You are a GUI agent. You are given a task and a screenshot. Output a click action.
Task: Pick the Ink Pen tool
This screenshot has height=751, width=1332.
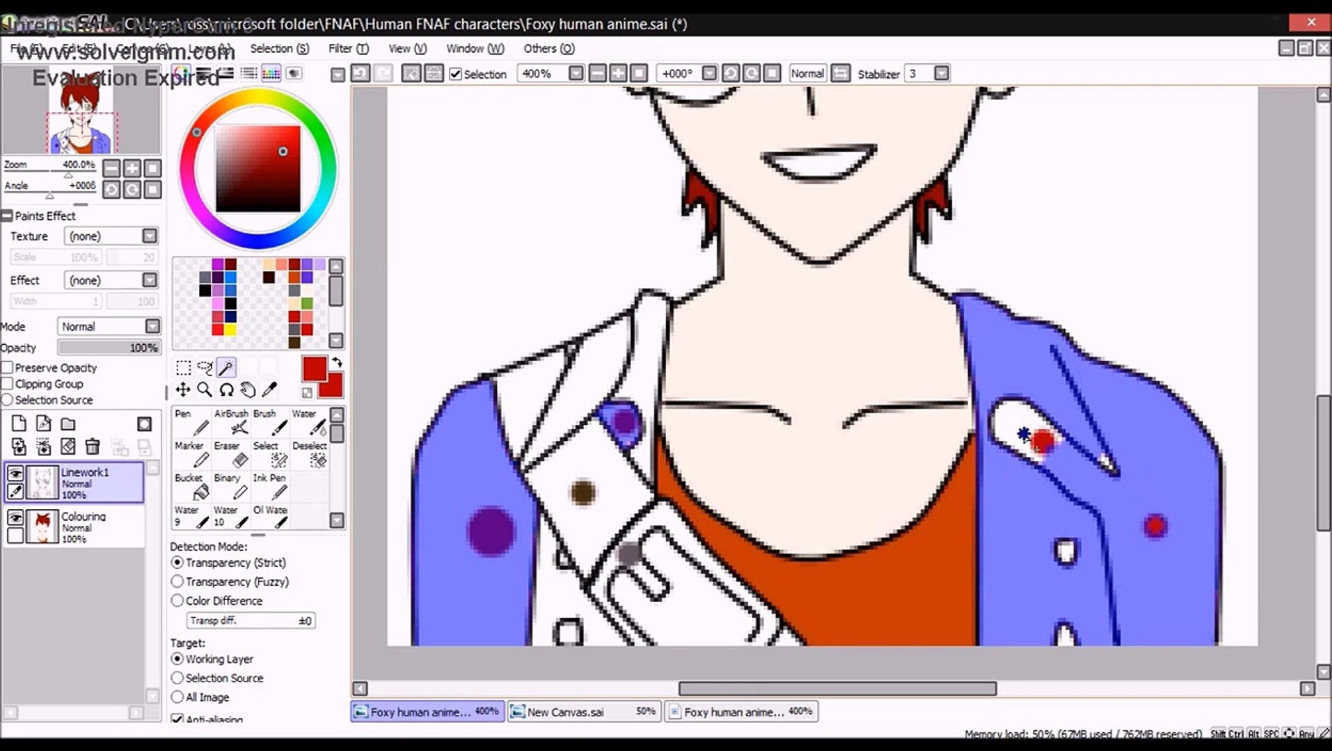click(270, 486)
